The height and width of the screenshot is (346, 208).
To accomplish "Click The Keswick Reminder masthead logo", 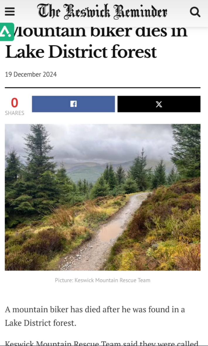I will coord(102,11).
